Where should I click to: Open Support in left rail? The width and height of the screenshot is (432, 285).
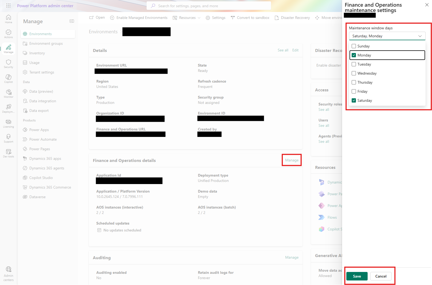tap(9, 138)
